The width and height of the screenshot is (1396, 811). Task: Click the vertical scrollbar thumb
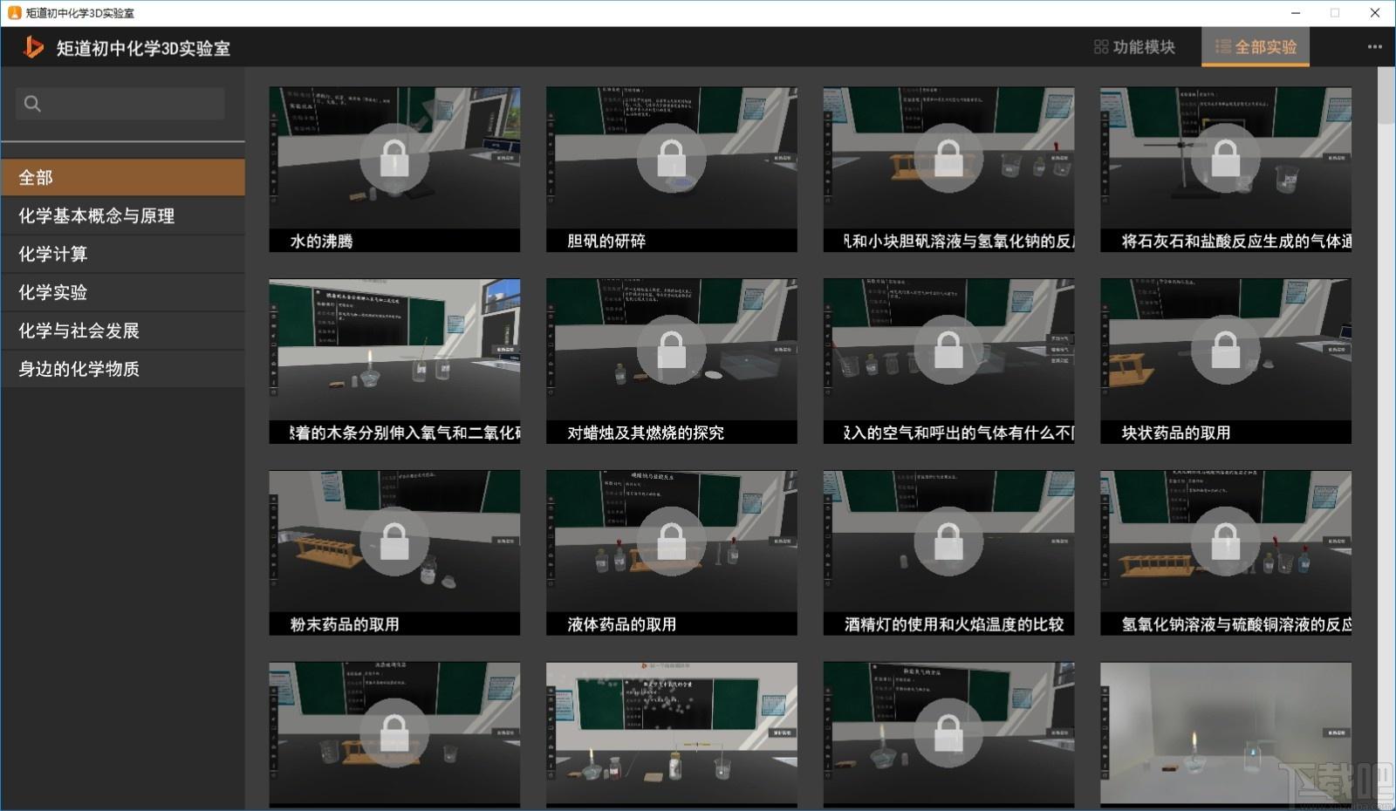pos(1386,96)
